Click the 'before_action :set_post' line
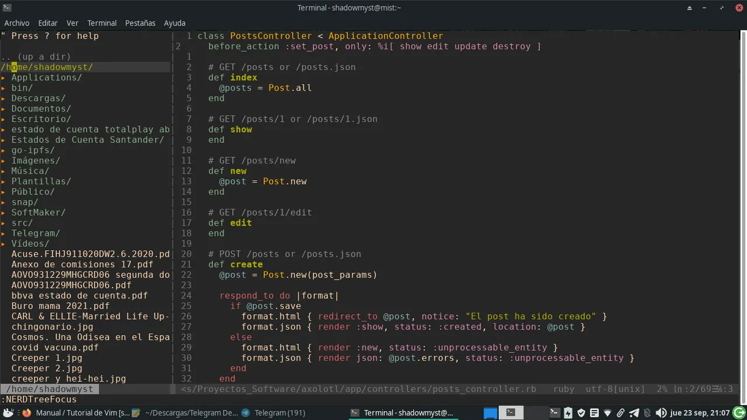The image size is (747, 420). [375, 47]
